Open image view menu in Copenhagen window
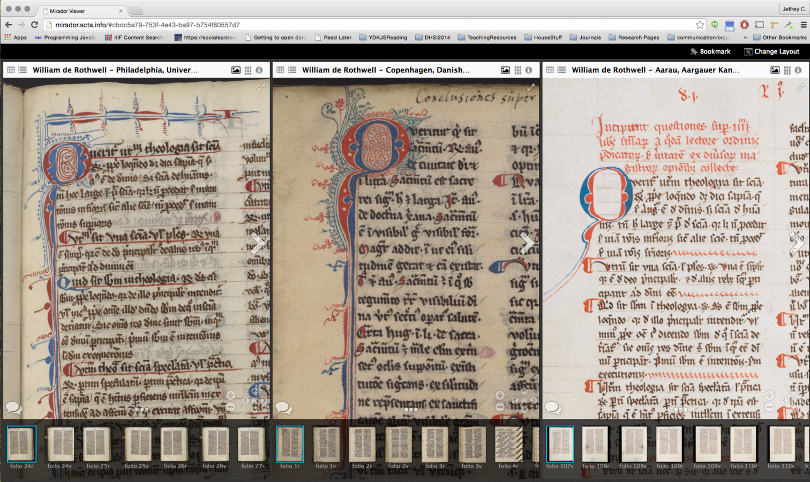The height and width of the screenshot is (482, 810). [505, 70]
